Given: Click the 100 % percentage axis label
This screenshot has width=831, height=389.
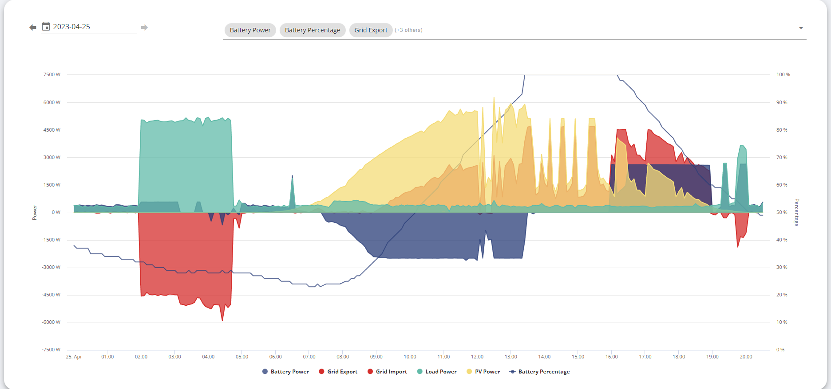Looking at the screenshot, I should (x=783, y=74).
